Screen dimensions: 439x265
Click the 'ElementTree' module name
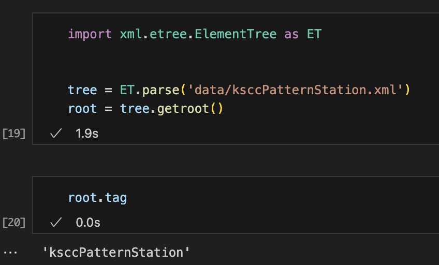236,34
